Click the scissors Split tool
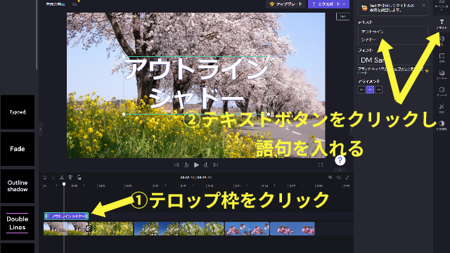 [x=62, y=178]
